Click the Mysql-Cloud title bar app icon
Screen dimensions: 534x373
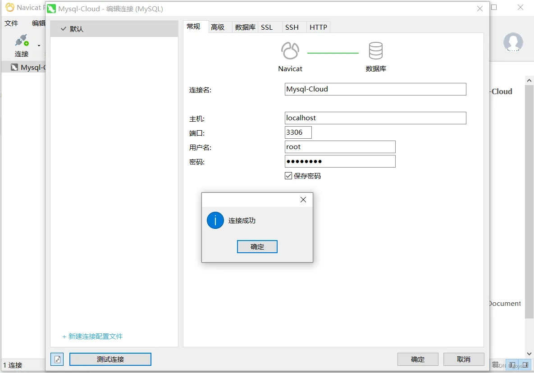(x=51, y=9)
